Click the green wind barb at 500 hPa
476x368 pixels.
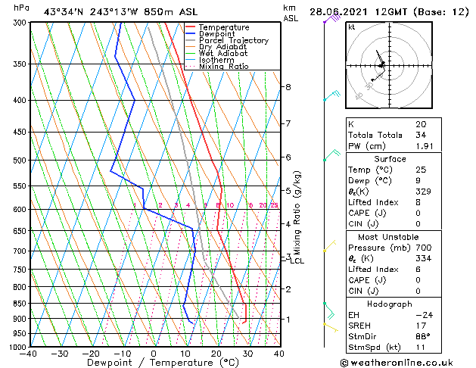[x=331, y=155]
